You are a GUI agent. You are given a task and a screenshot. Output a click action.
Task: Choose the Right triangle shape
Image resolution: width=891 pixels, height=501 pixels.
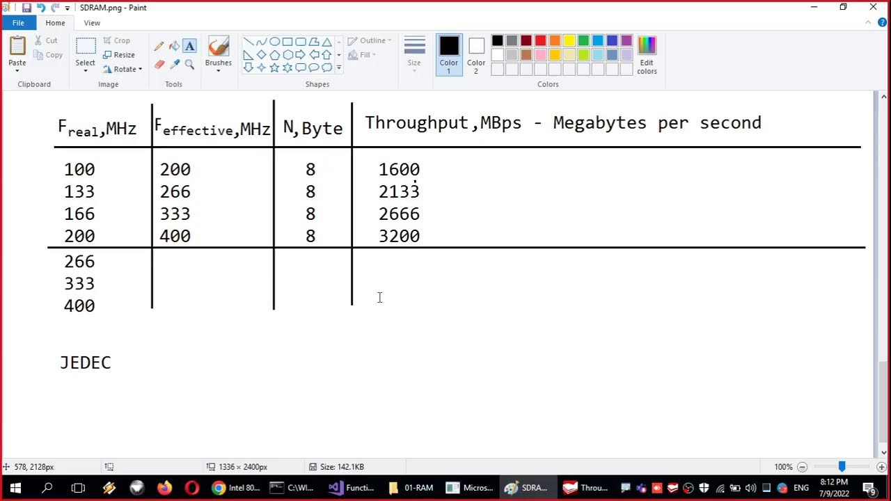click(249, 55)
